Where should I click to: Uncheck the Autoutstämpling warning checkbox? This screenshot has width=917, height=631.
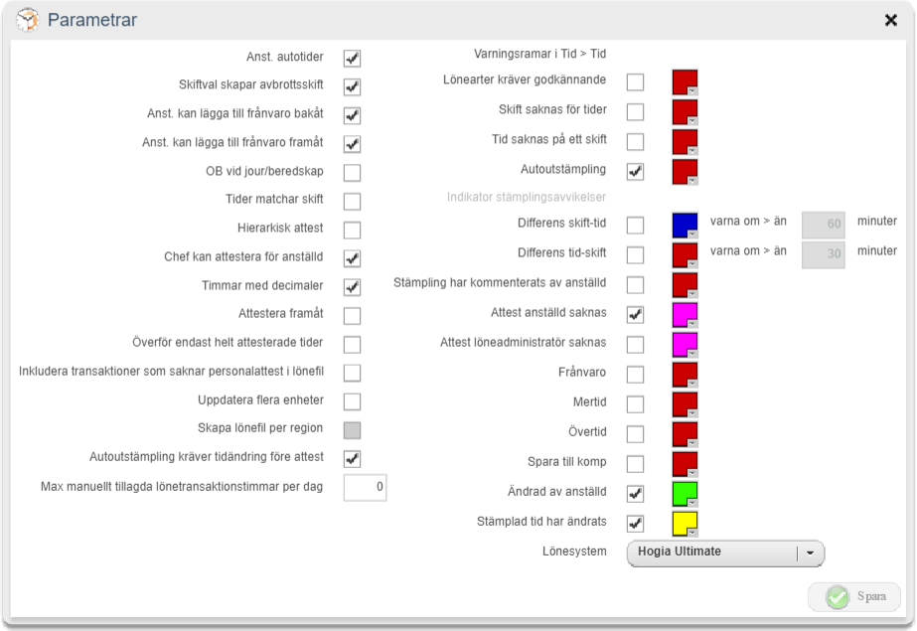point(635,172)
